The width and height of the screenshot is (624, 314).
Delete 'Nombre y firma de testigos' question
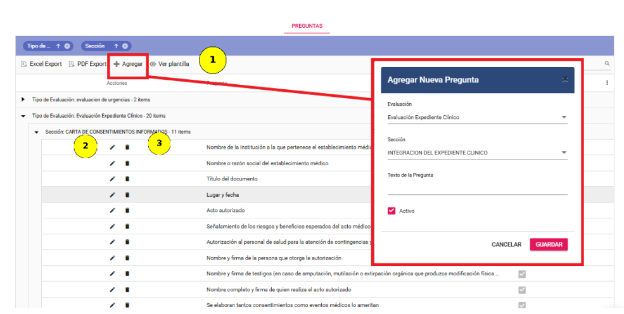(x=127, y=273)
